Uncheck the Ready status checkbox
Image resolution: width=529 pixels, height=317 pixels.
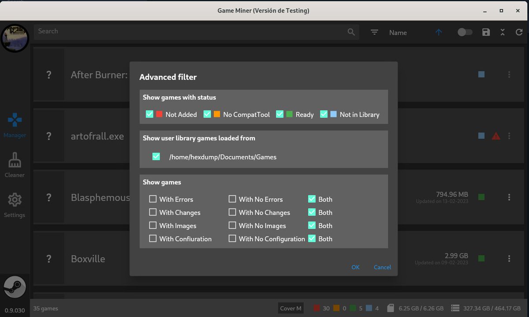coord(279,114)
